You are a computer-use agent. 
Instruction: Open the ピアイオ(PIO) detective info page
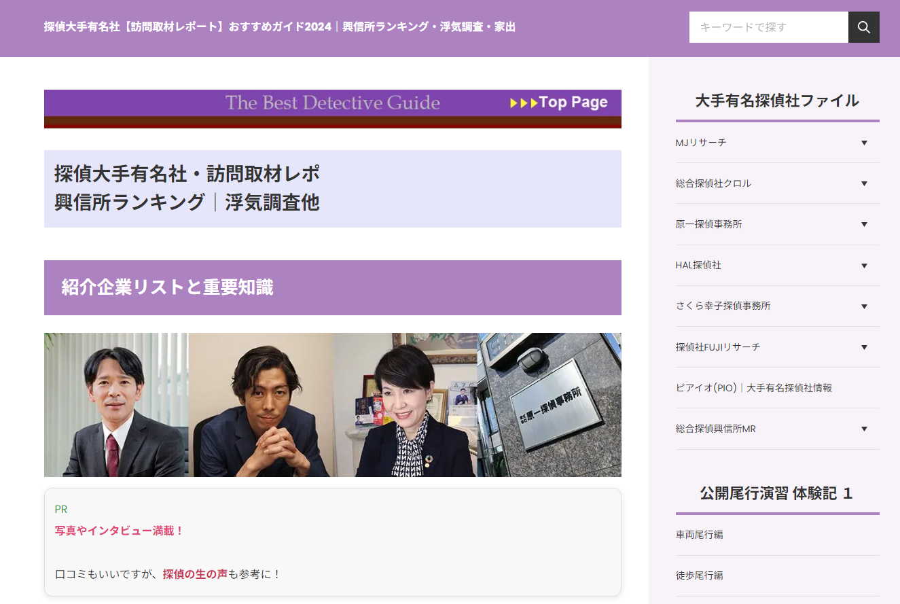754,387
